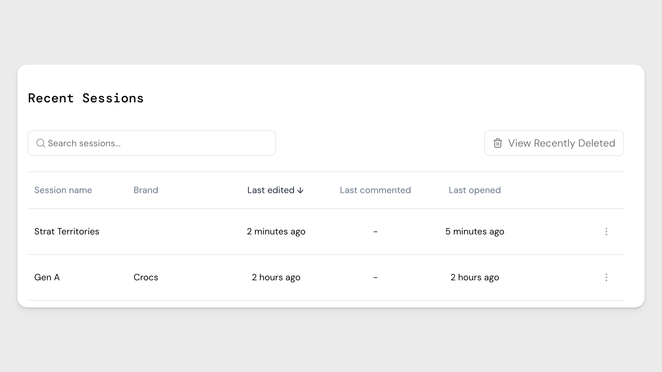Image resolution: width=662 pixels, height=372 pixels.
Task: Click the '5 minutes ago' opened time
Action: [x=475, y=232]
